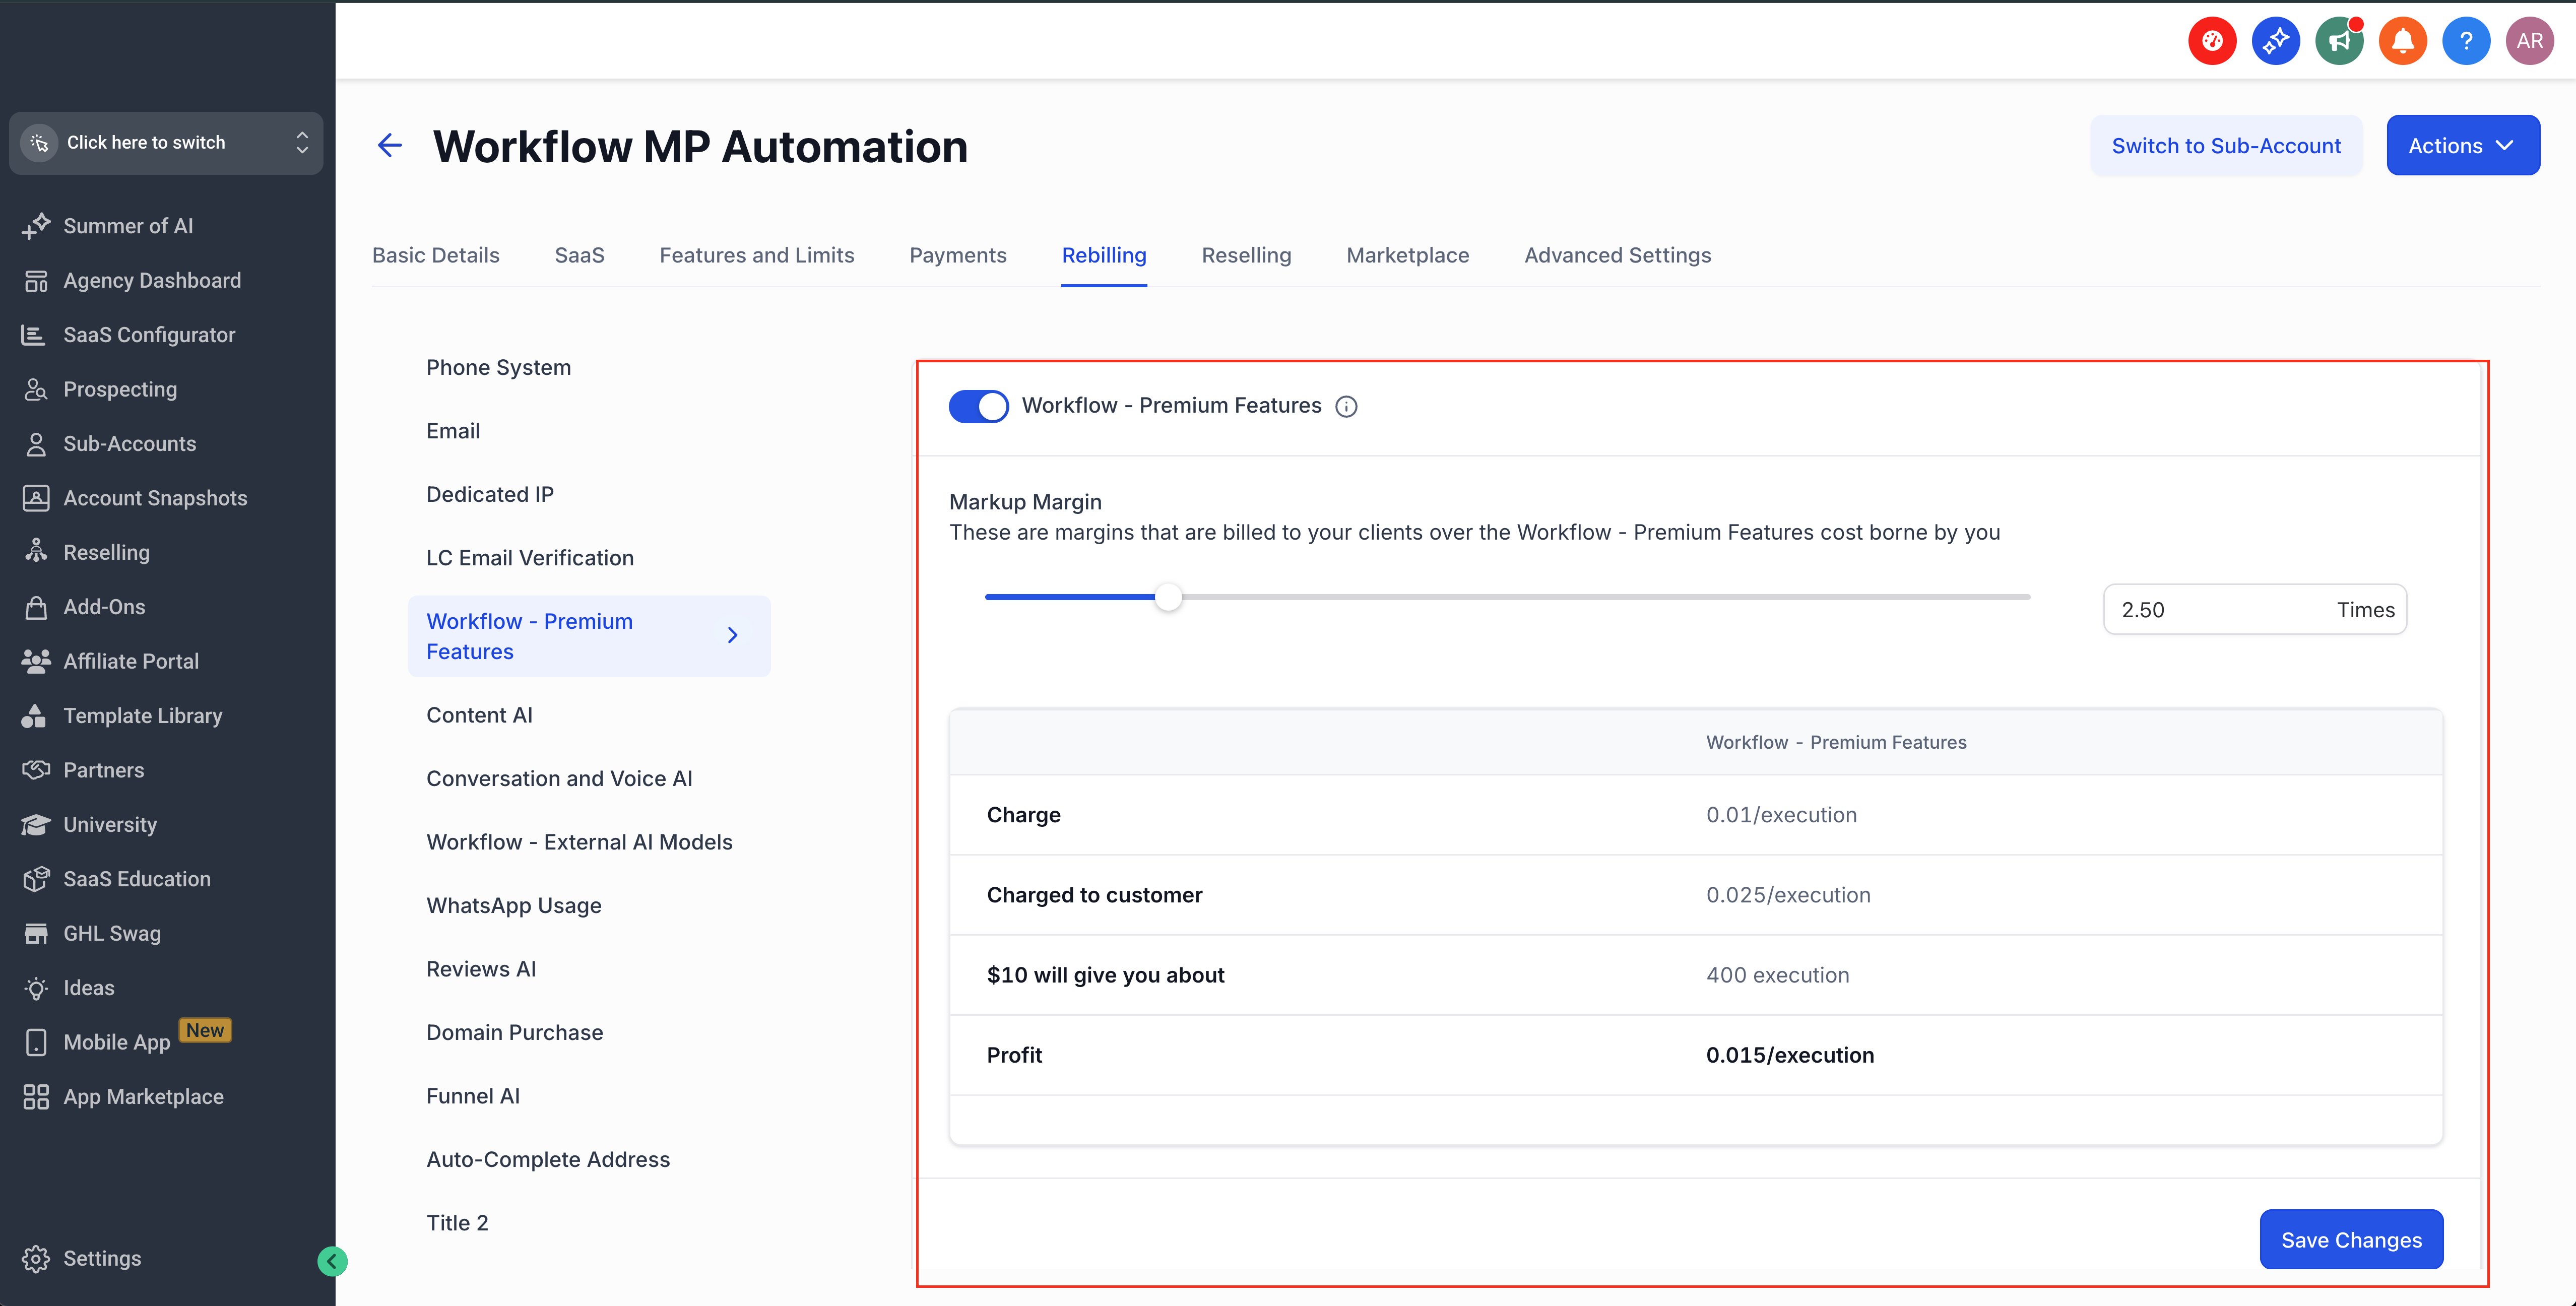Click the Markup Margin slider handle
2576x1306 pixels.
[1168, 597]
